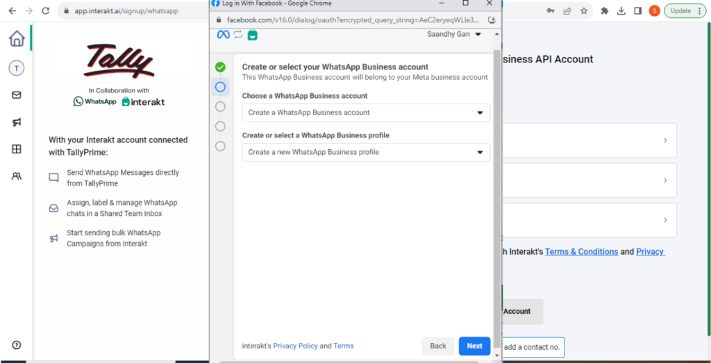The height and width of the screenshot is (363, 711).
Task: Click the Facebook dialog address bar URL
Action: coord(352,20)
